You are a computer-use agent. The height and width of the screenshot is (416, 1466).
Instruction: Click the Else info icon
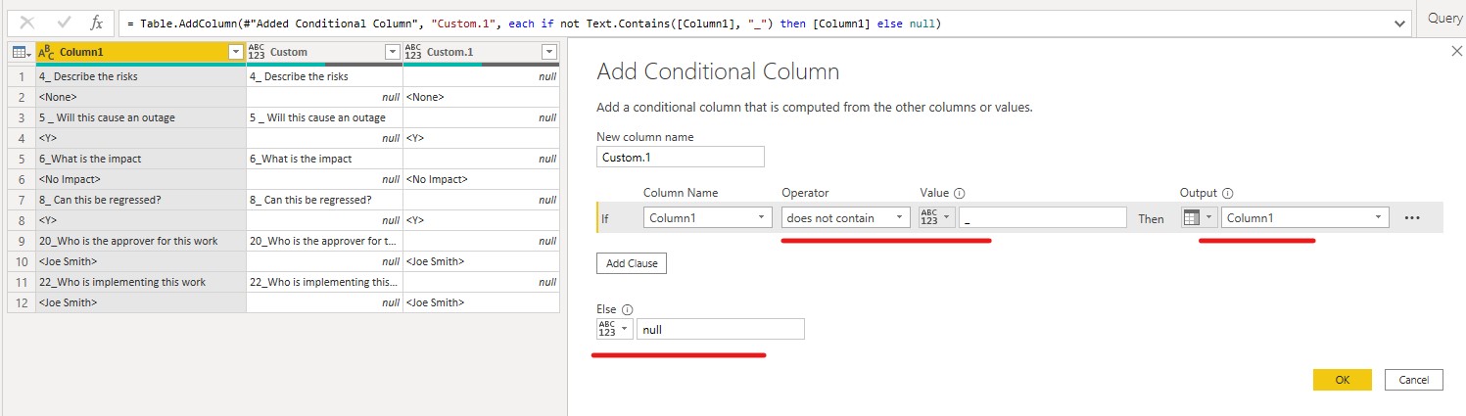627,309
